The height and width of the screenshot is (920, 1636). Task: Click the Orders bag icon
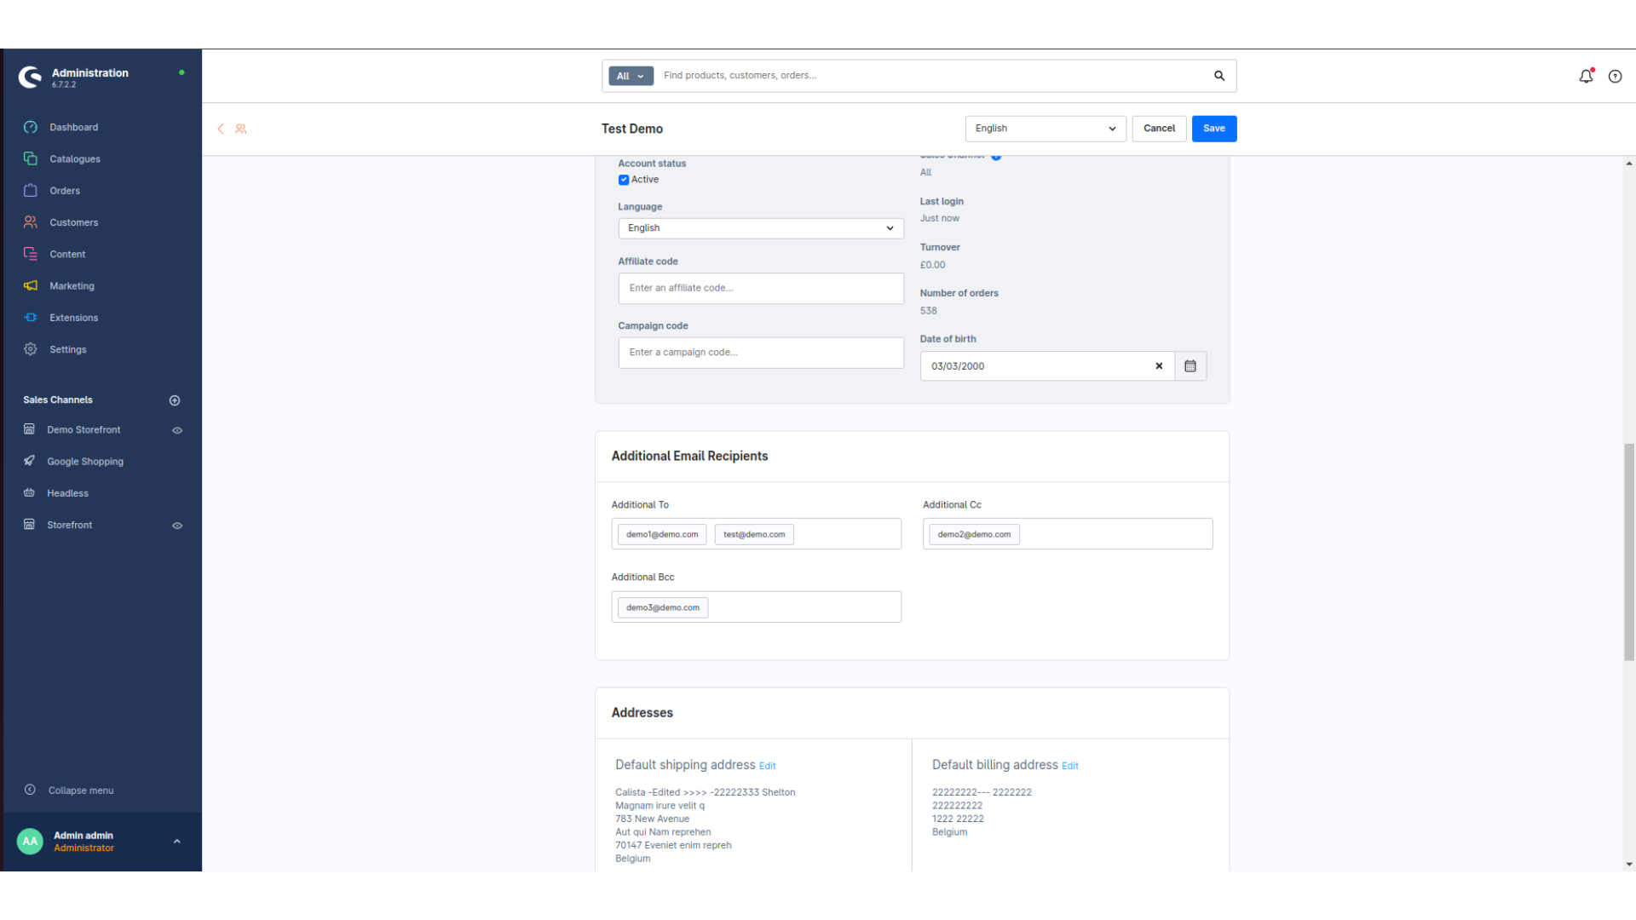click(x=31, y=190)
